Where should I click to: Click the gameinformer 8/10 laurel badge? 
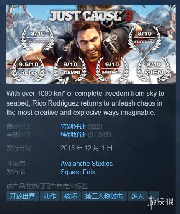click(38, 38)
